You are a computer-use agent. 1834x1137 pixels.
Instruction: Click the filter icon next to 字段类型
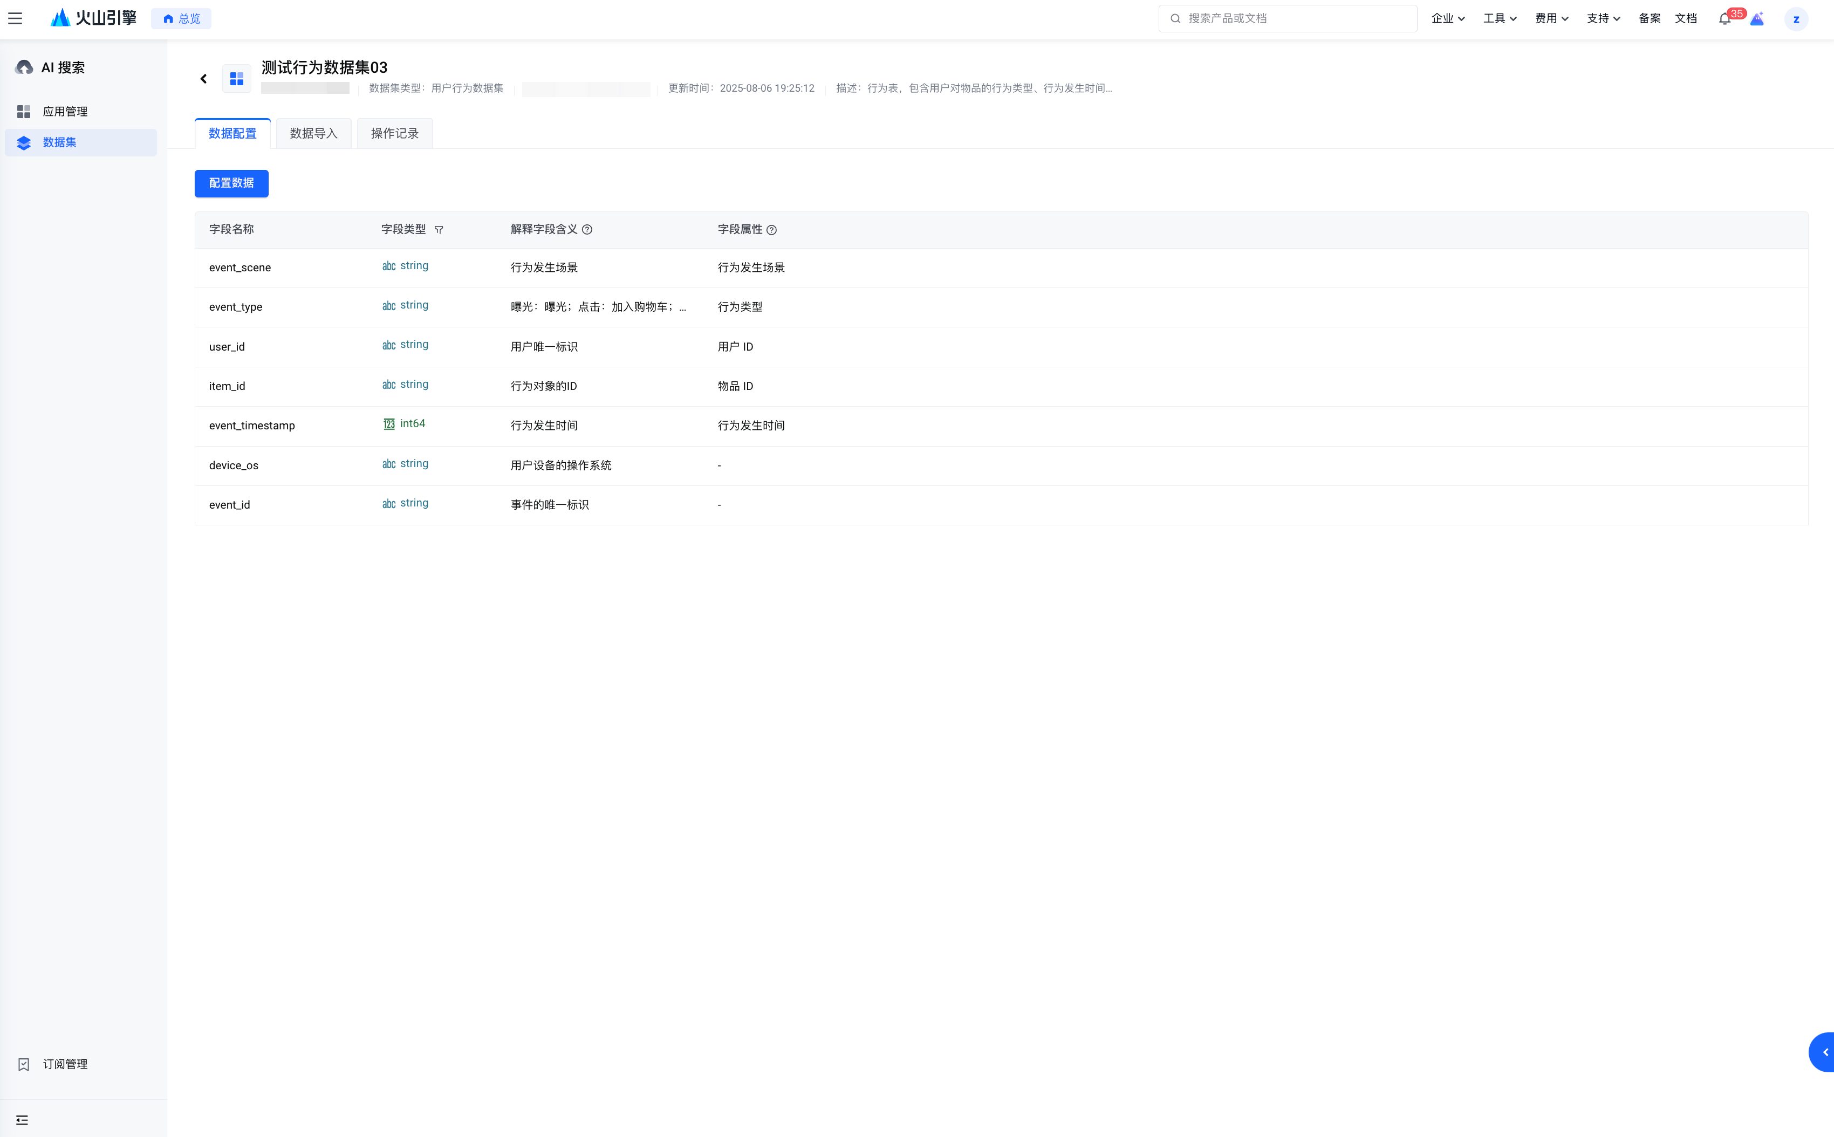(439, 229)
